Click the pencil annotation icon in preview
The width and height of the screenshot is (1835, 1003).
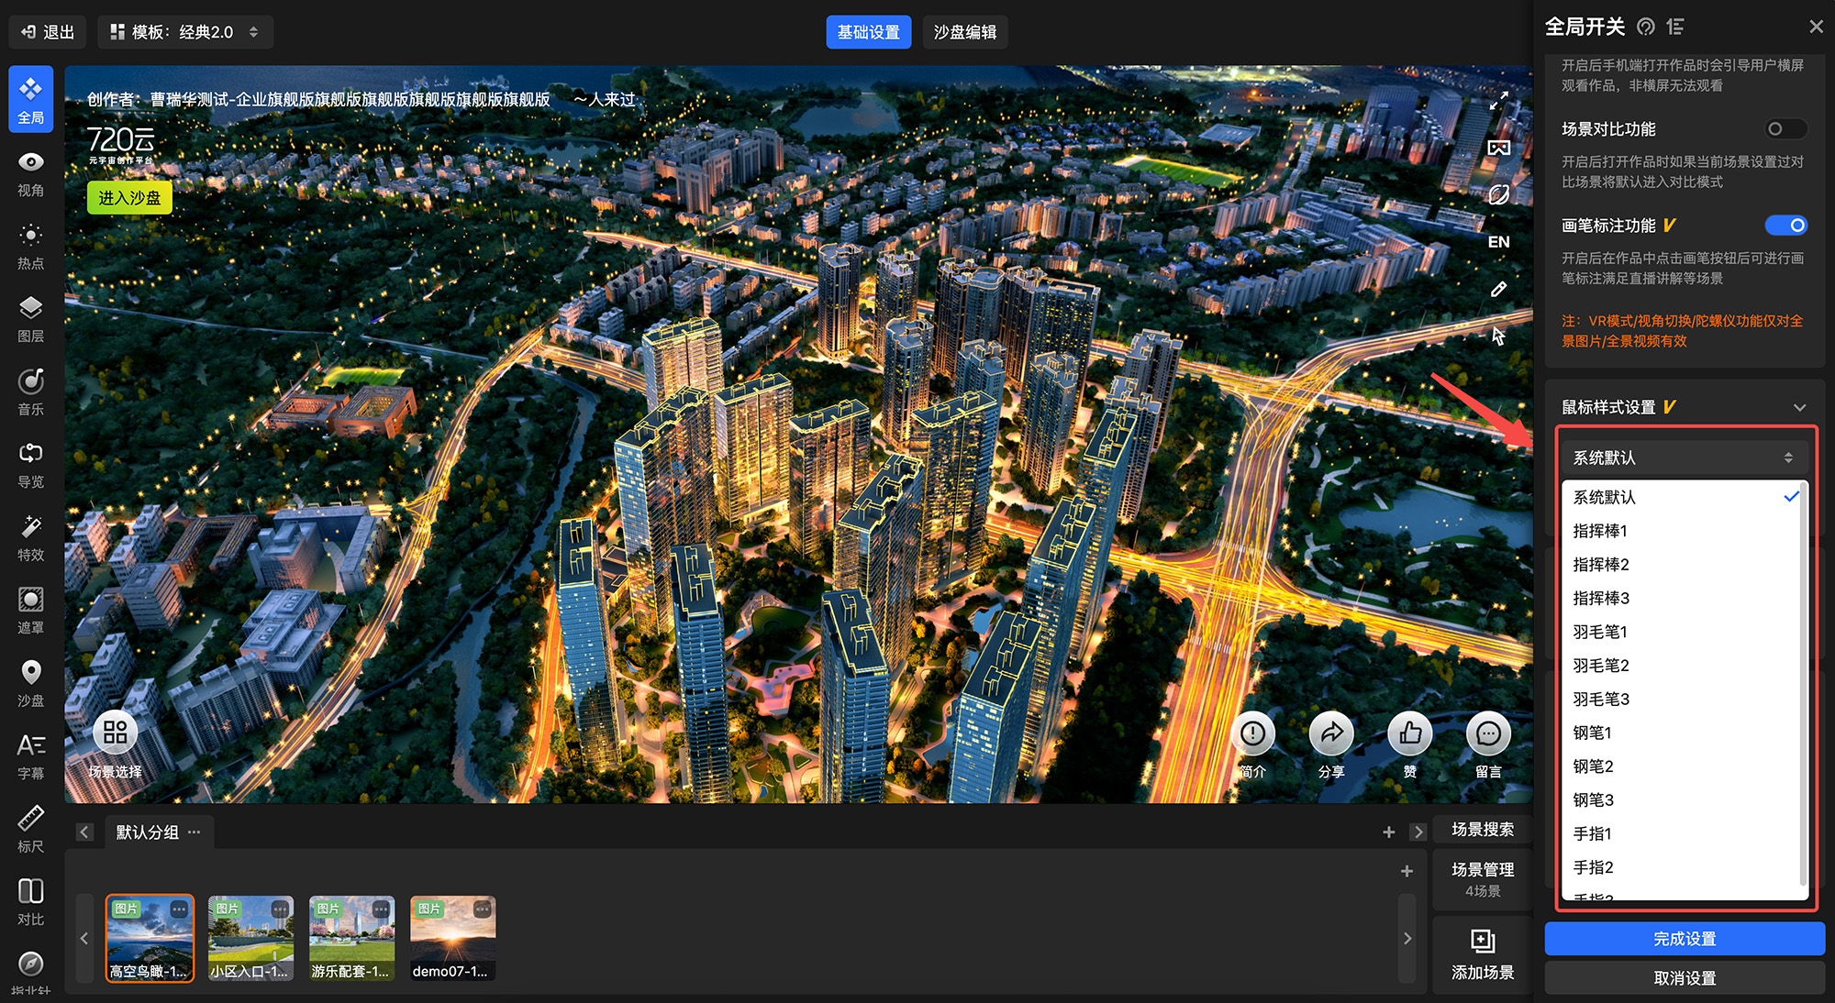(x=1498, y=290)
